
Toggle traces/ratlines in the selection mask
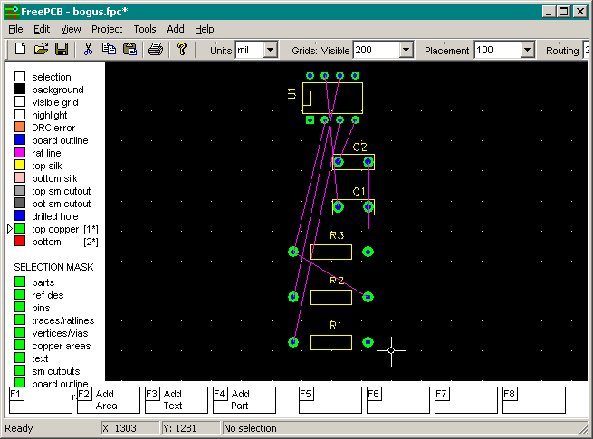[20, 320]
